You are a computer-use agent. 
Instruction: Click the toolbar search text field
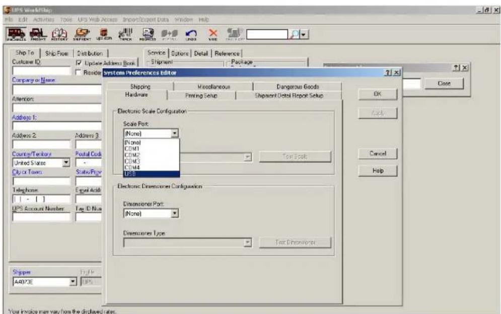(267, 34)
